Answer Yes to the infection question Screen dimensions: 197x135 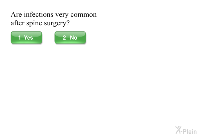pyautogui.click(x=26, y=38)
